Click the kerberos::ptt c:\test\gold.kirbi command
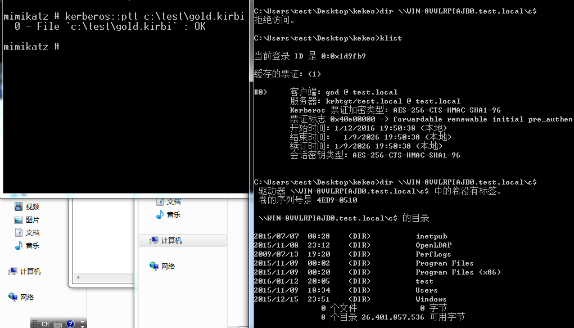574x328 pixels. 155,16
